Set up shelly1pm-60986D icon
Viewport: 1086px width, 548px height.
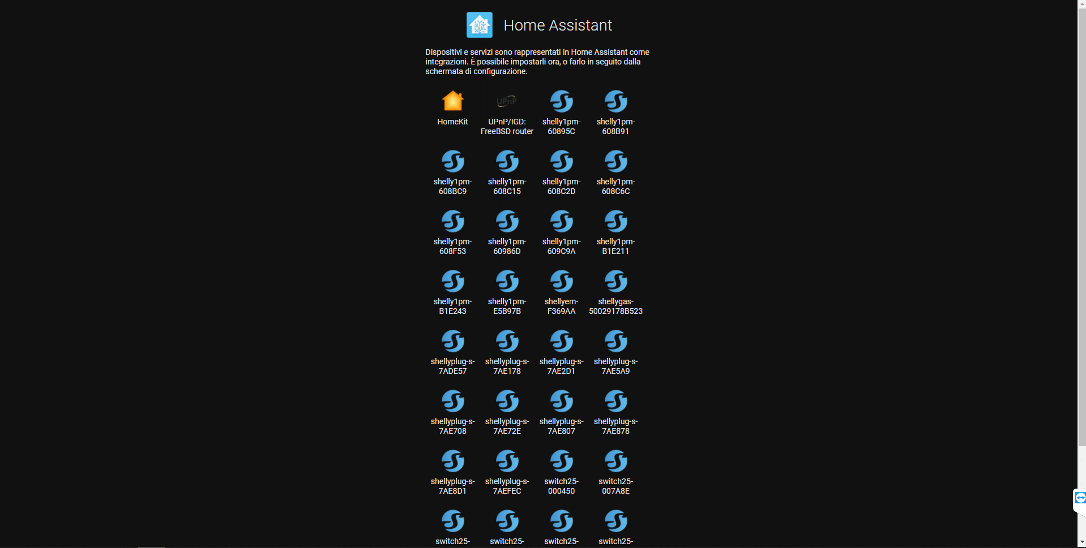pyautogui.click(x=507, y=221)
